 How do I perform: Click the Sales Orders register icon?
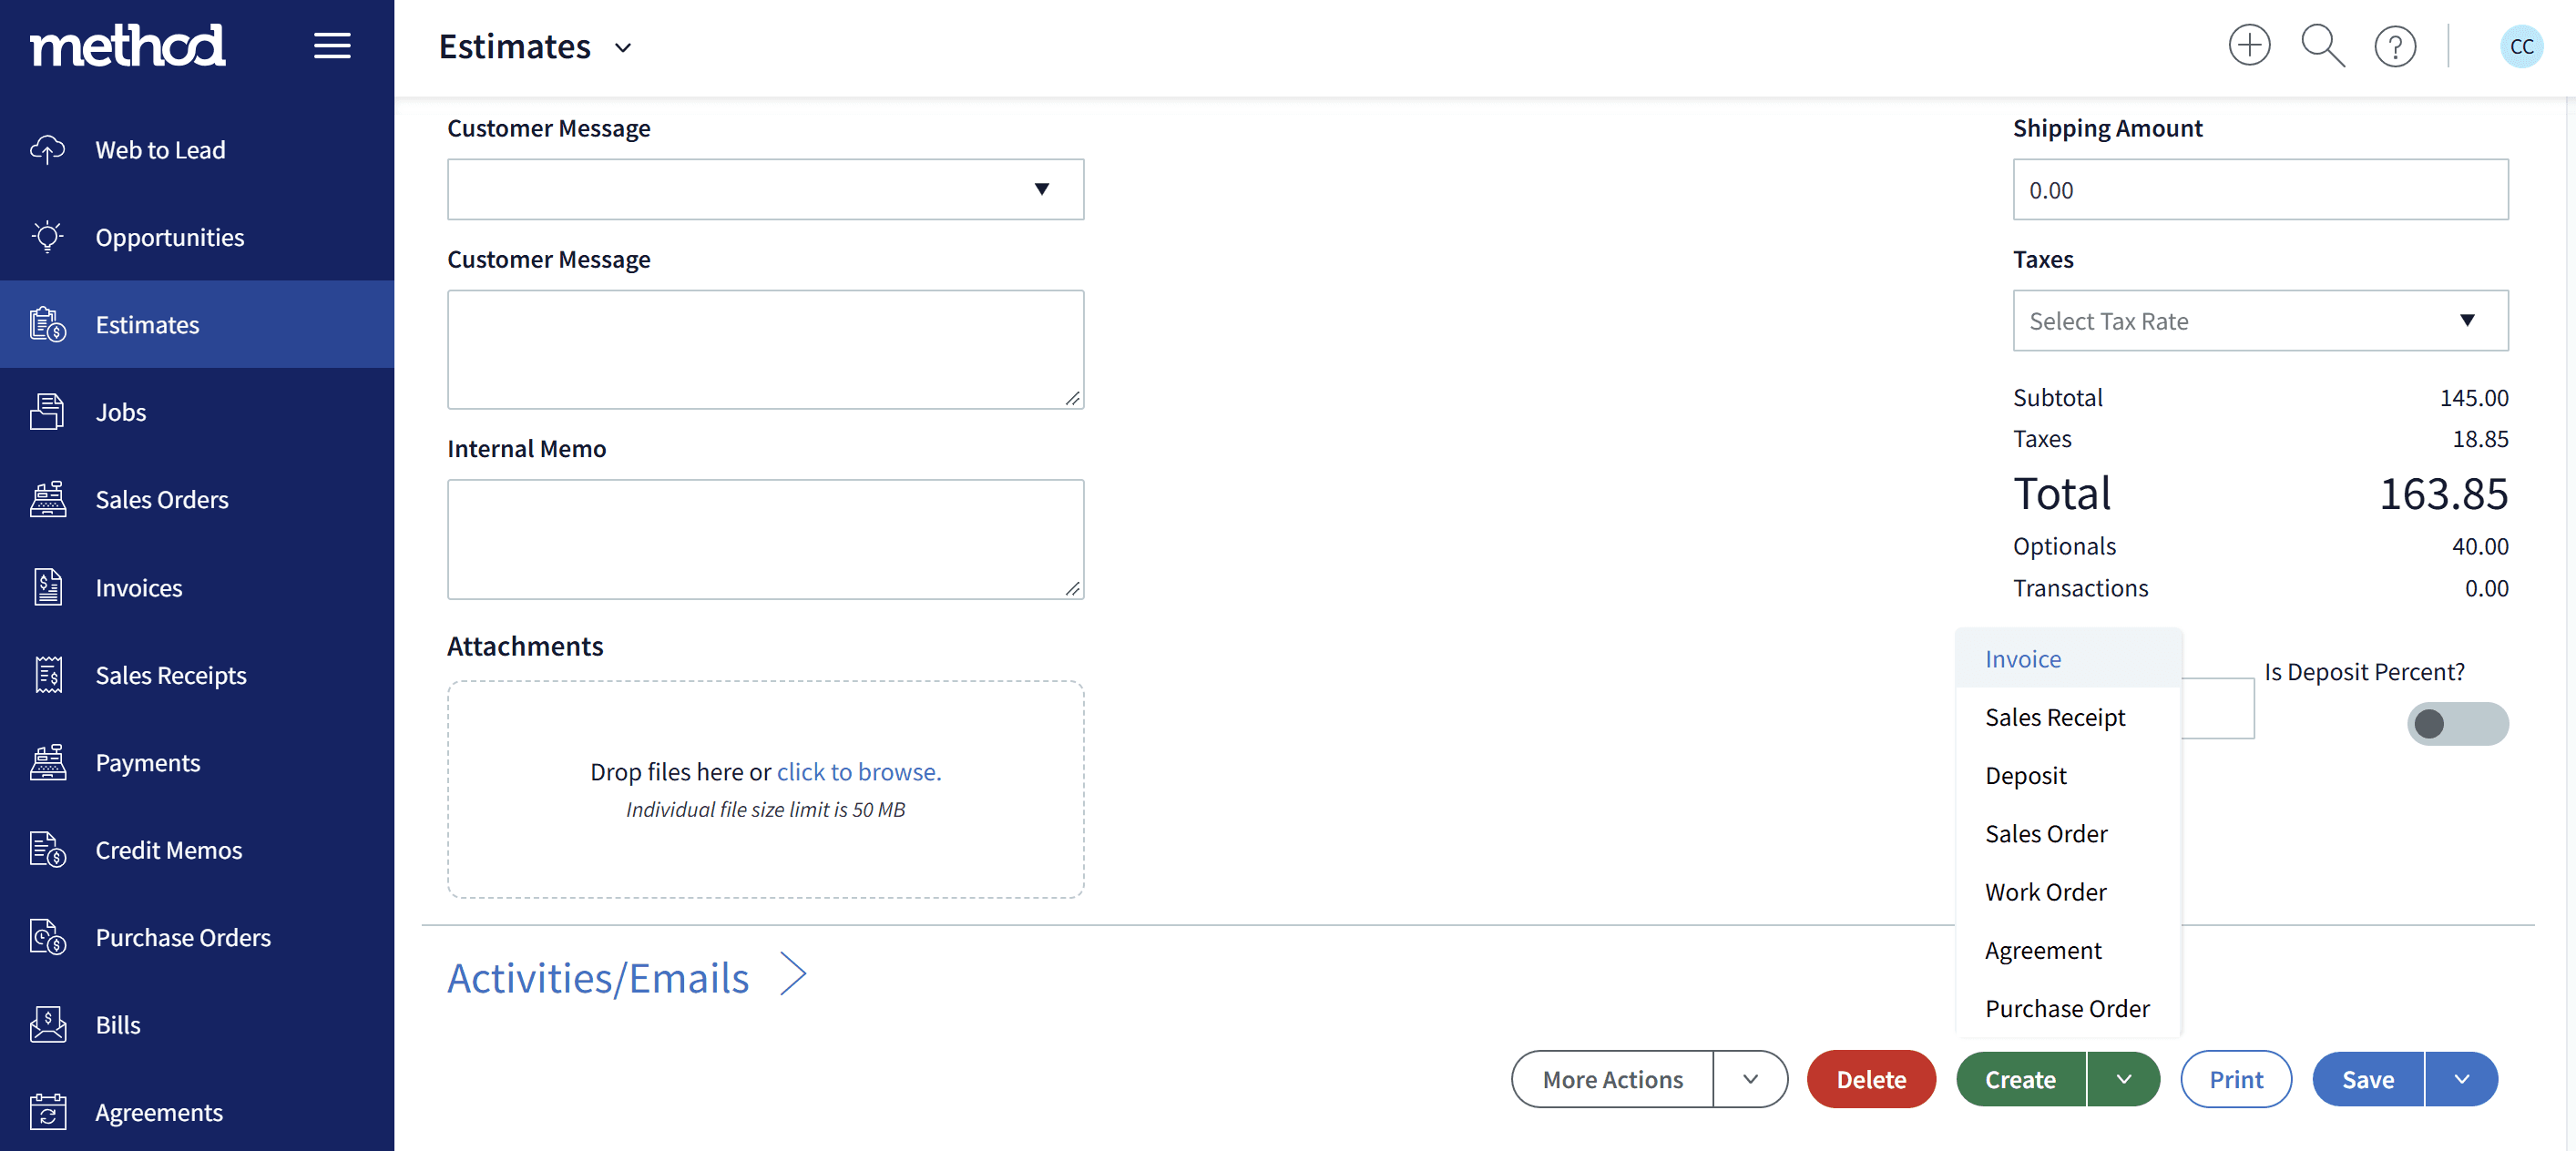(x=47, y=499)
